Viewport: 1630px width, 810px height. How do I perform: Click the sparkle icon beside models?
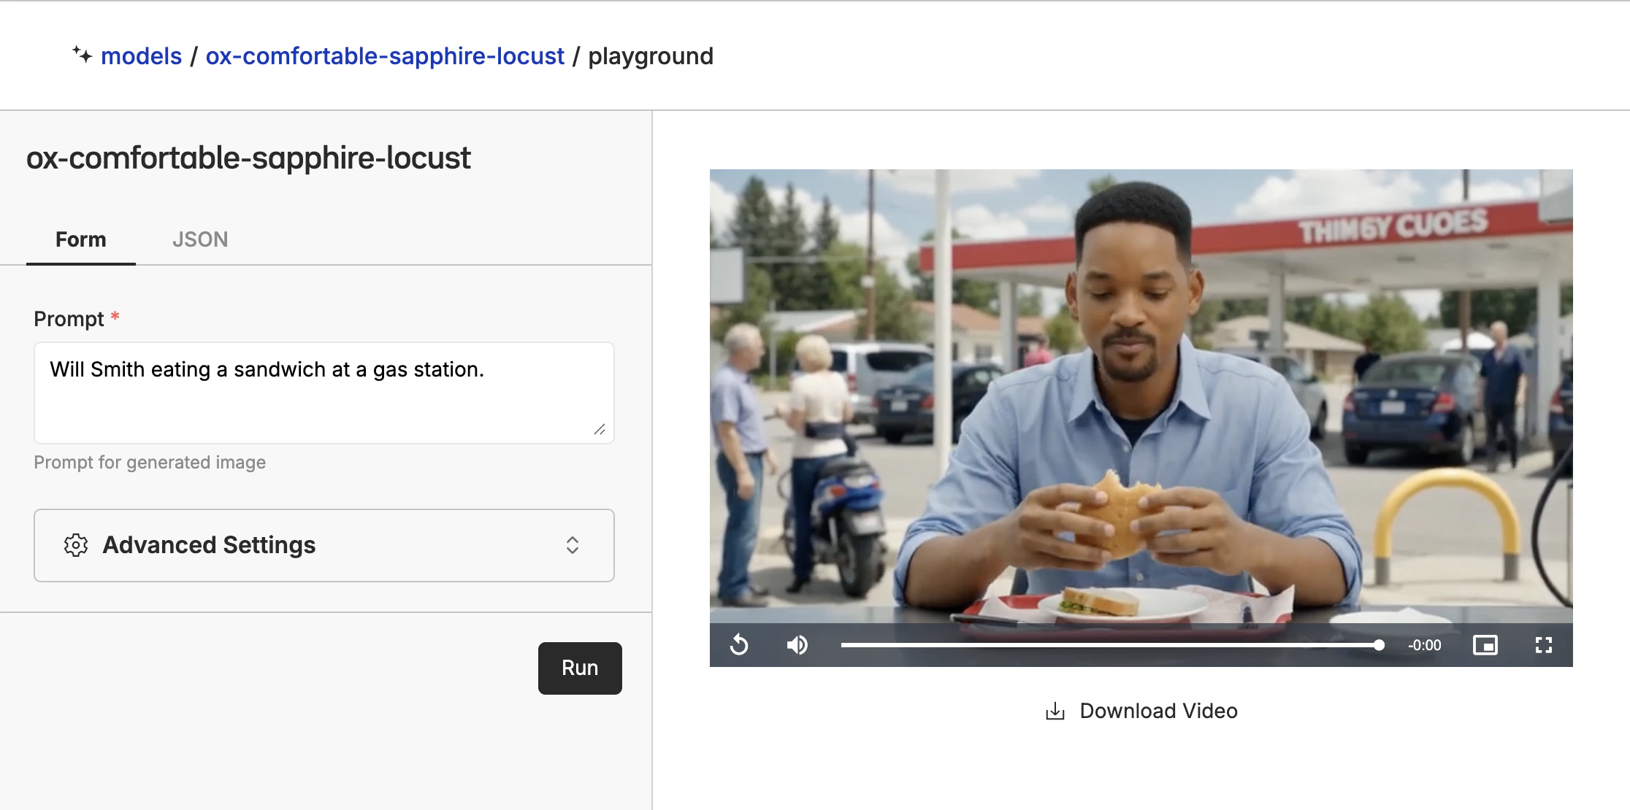tap(82, 55)
